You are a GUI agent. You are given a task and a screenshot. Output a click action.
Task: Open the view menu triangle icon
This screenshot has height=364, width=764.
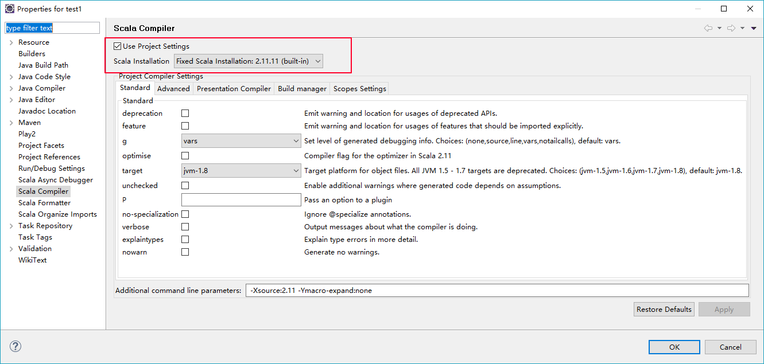tap(754, 28)
